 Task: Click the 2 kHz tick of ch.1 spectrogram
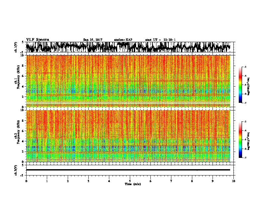click(23, 97)
